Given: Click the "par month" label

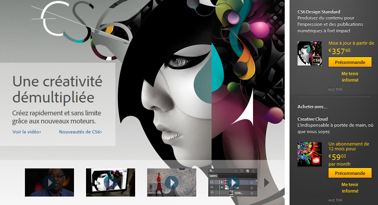Looking at the screenshot, I should pos(339,164).
